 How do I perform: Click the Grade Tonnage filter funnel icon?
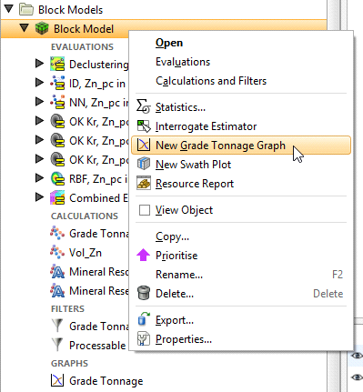click(57, 326)
